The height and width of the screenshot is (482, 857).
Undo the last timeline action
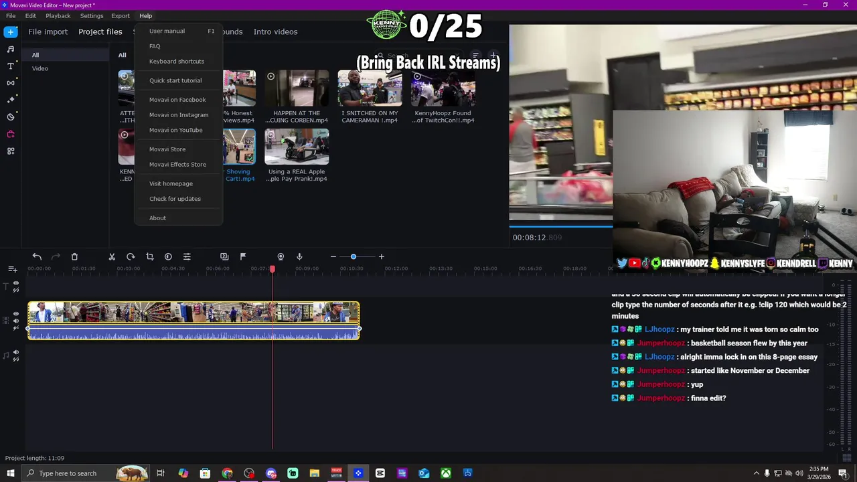[x=37, y=256]
